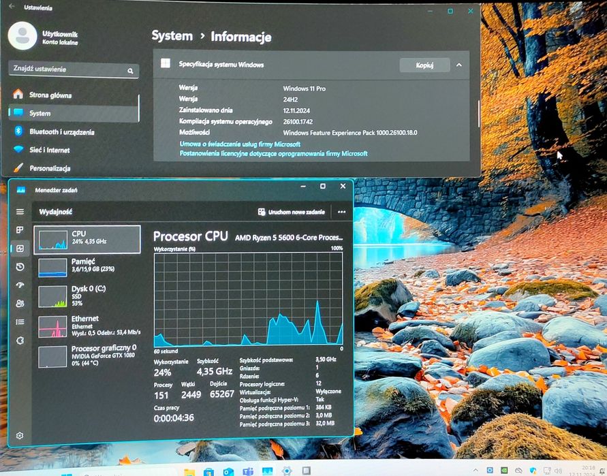Click the CPU usage graph
Image resolution: width=607 pixels, height=476 pixels.
(x=248, y=299)
